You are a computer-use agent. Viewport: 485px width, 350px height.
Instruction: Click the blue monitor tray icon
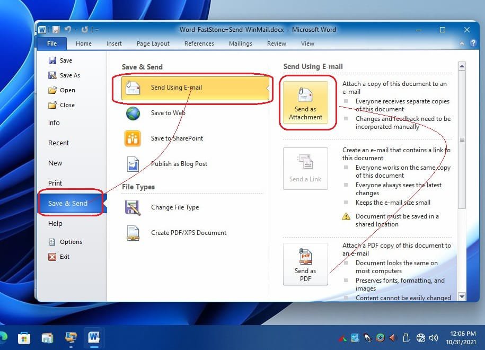[355, 338]
